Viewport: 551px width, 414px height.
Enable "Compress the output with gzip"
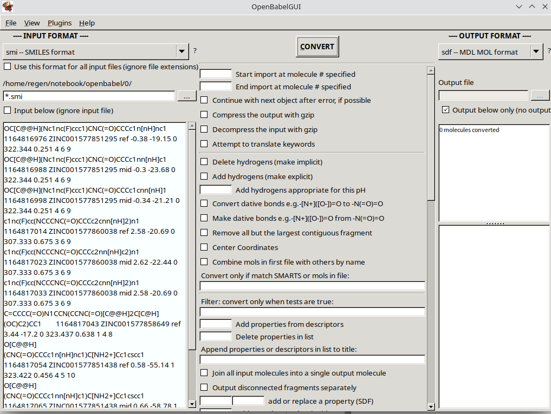(x=204, y=115)
